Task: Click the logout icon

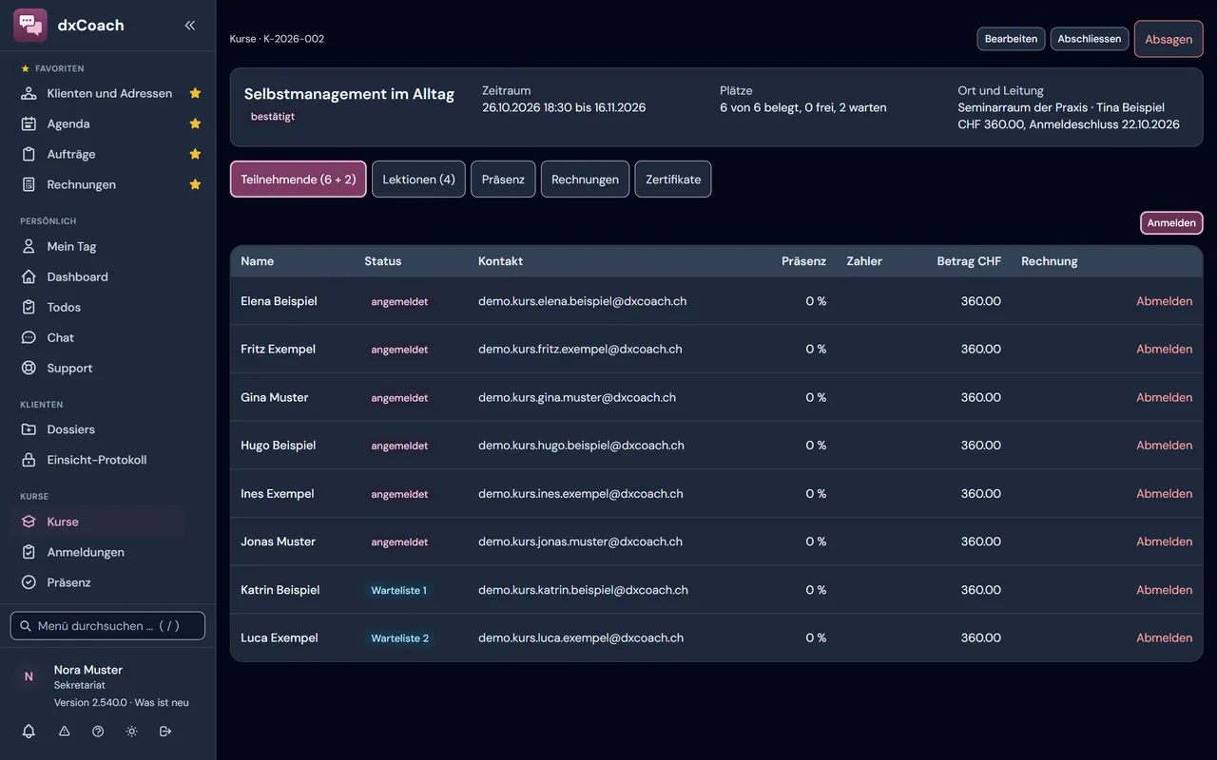Action: (x=165, y=731)
